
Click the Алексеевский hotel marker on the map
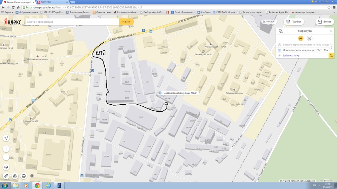(211, 44)
